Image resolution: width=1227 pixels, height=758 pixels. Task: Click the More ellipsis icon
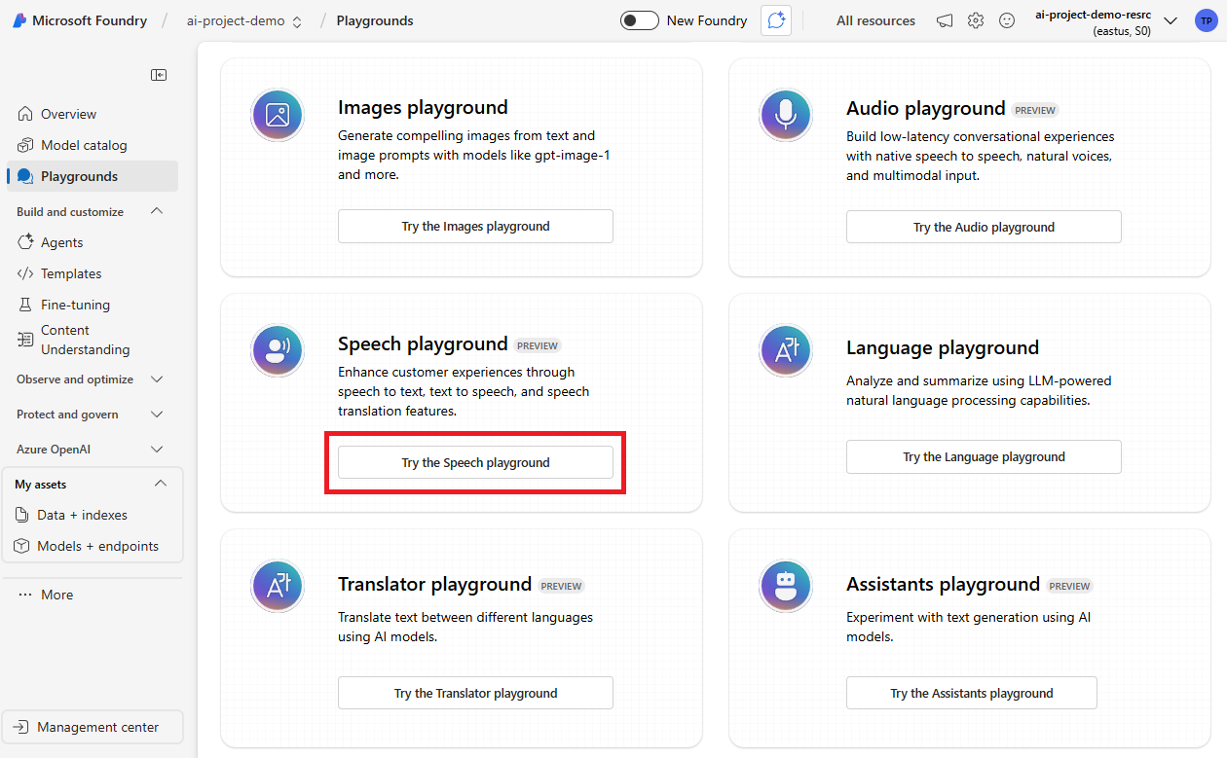click(x=25, y=595)
